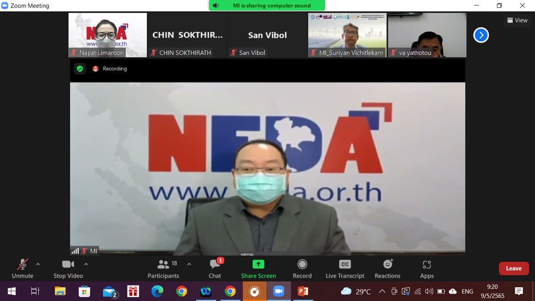Switch to the highlighted orange taskbar app
This screenshot has height=301, width=535.
tap(255, 291)
